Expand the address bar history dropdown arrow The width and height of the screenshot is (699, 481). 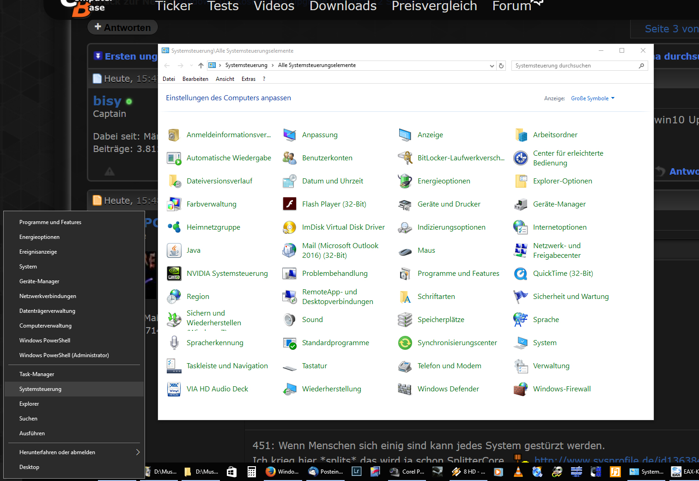(492, 66)
